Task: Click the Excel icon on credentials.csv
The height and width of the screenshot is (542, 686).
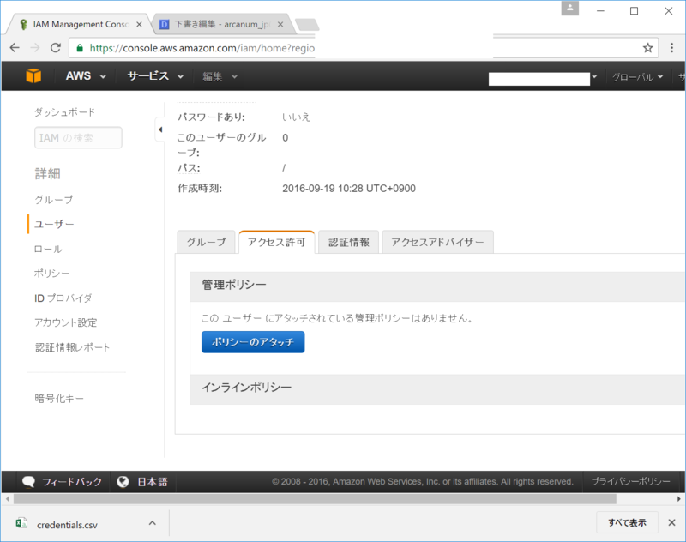Action: coord(21,523)
